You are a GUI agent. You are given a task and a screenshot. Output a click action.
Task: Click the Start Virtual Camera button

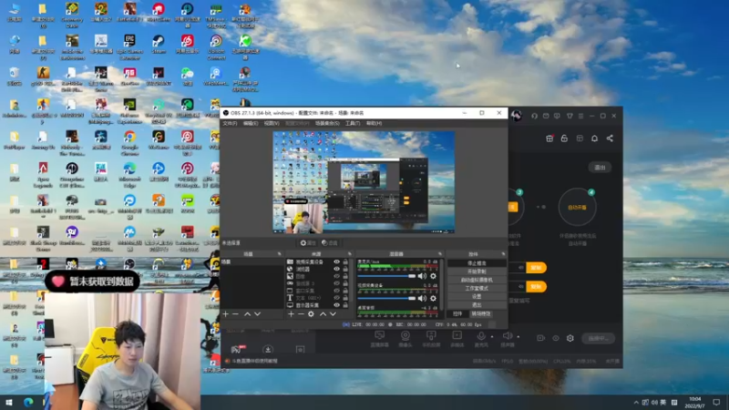click(x=477, y=280)
